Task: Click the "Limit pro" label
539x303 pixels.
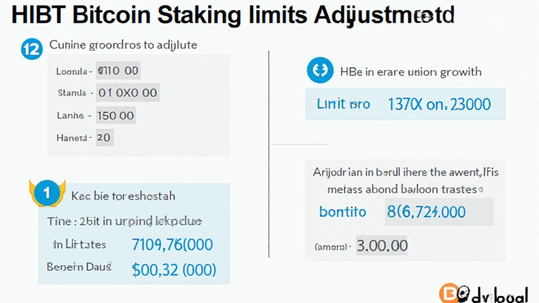Action: click(343, 104)
